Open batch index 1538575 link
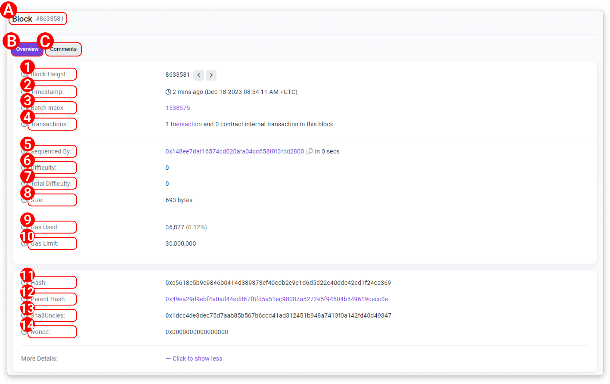This screenshot has width=610, height=384. [x=178, y=108]
